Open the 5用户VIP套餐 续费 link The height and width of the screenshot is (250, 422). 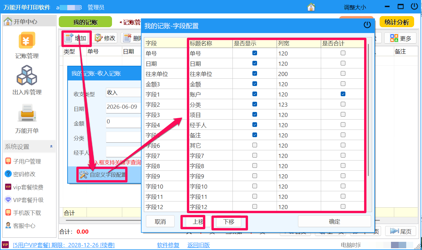(x=64, y=245)
